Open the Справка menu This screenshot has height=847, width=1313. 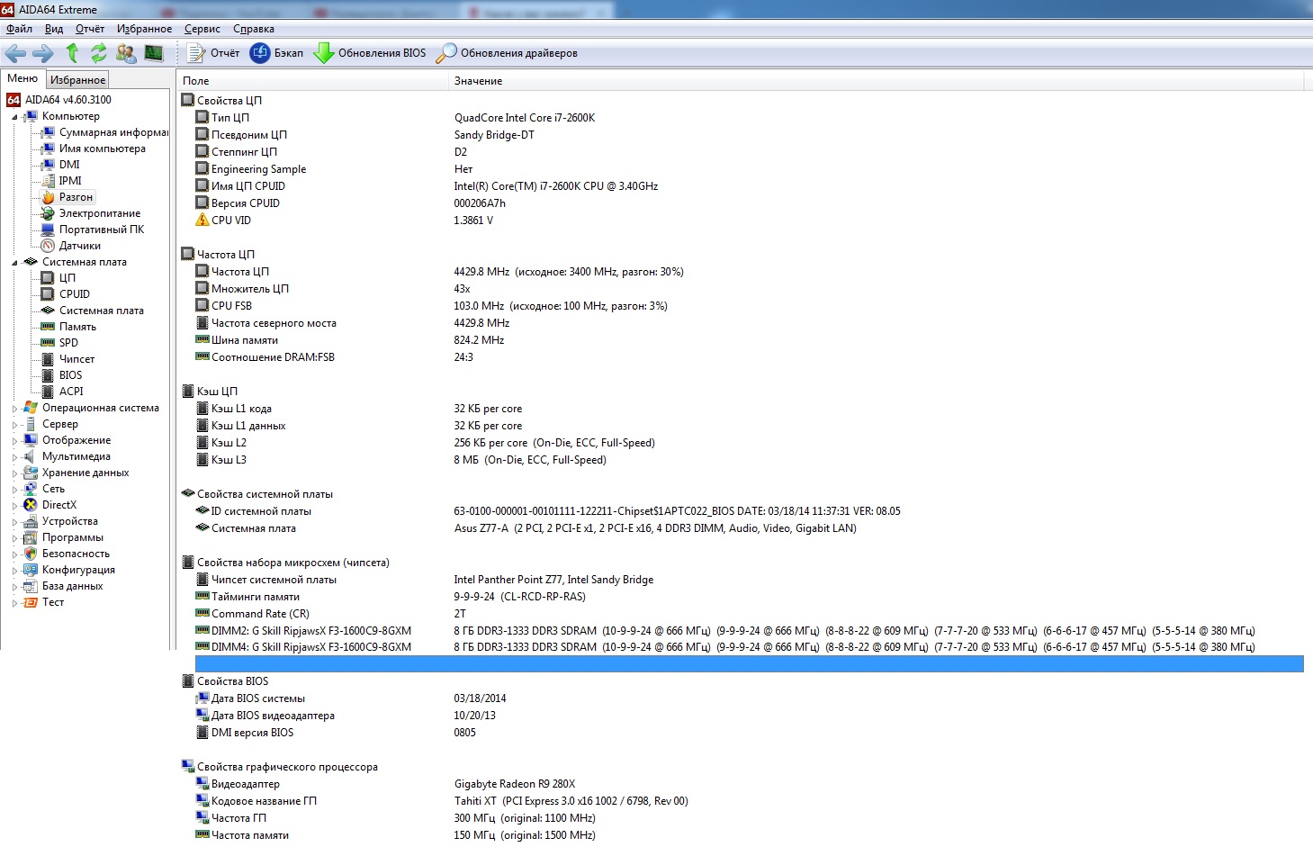click(254, 29)
